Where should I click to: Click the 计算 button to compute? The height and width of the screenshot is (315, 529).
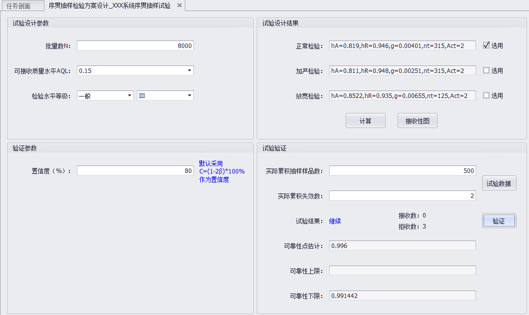(365, 120)
